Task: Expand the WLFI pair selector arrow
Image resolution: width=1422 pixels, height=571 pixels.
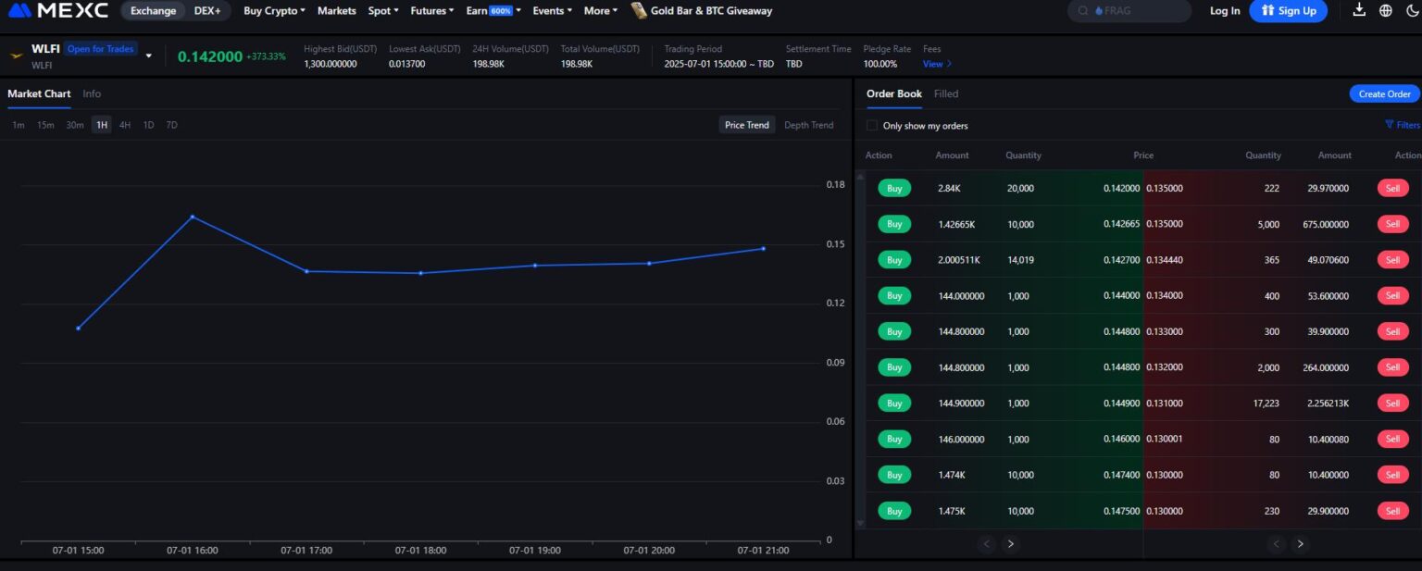Action: 149,56
